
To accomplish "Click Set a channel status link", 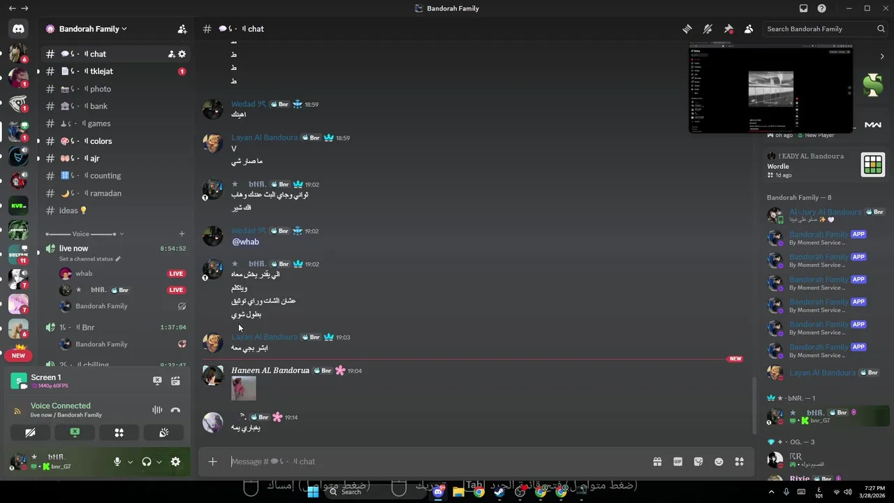I will tap(90, 258).
